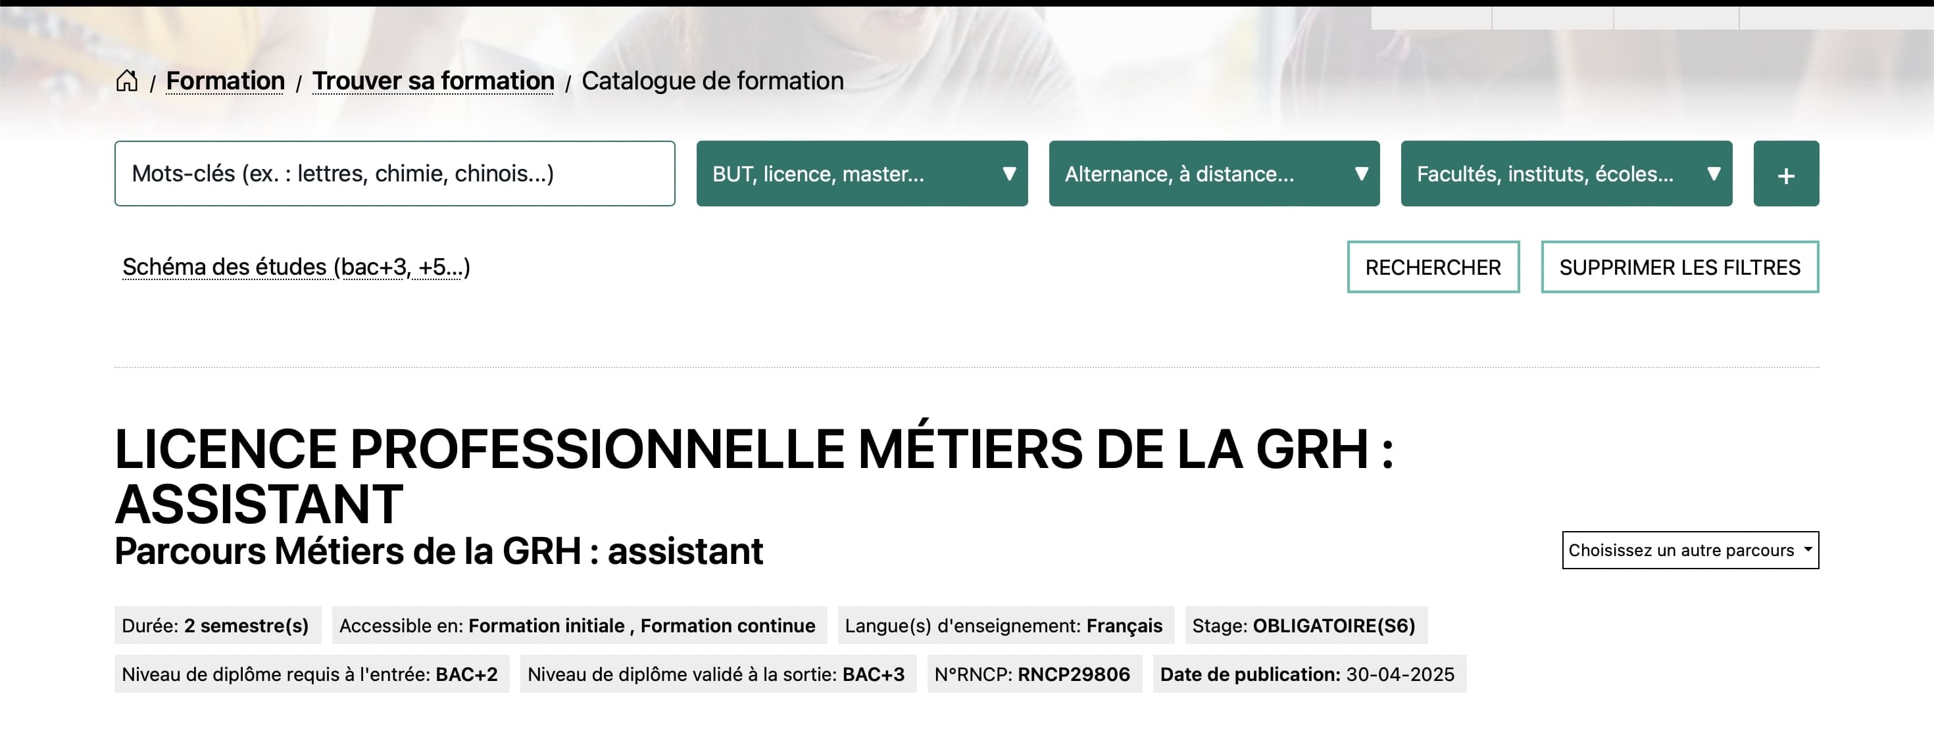The width and height of the screenshot is (1934, 748).
Task: Click the N°RNCP: RNCP29806 tag
Action: point(1034,674)
